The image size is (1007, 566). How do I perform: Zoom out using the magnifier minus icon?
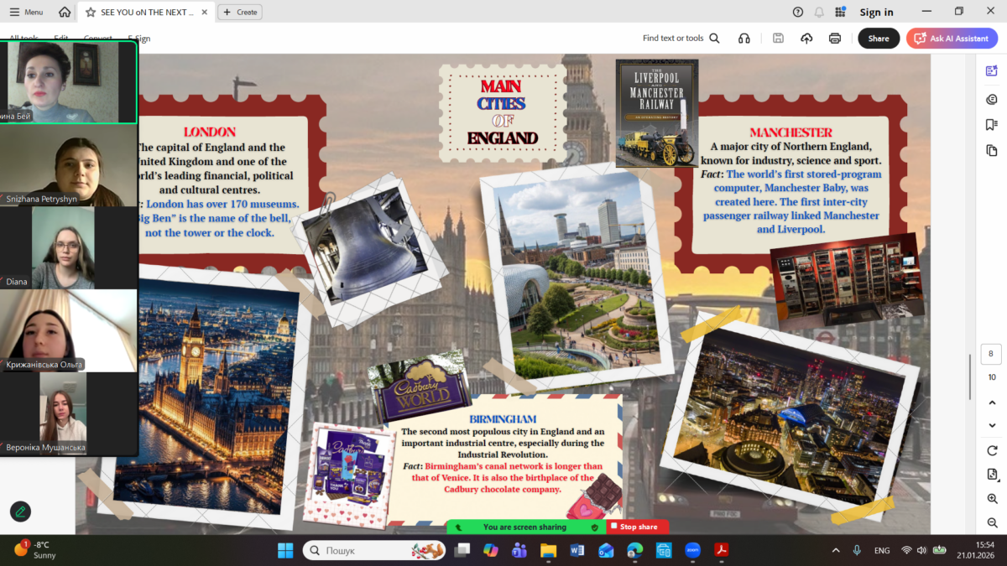click(992, 522)
